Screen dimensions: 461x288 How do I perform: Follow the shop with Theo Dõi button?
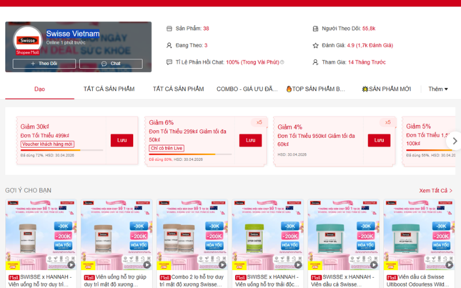point(44,63)
